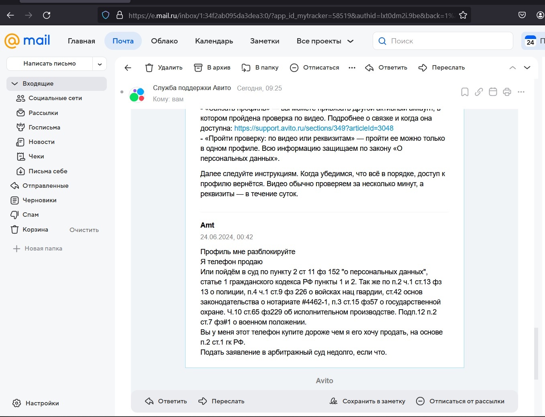Open the Заметки tab
This screenshot has width=545, height=417.
(265, 41)
